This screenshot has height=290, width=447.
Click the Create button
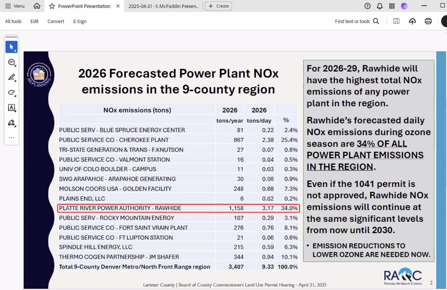click(x=218, y=6)
